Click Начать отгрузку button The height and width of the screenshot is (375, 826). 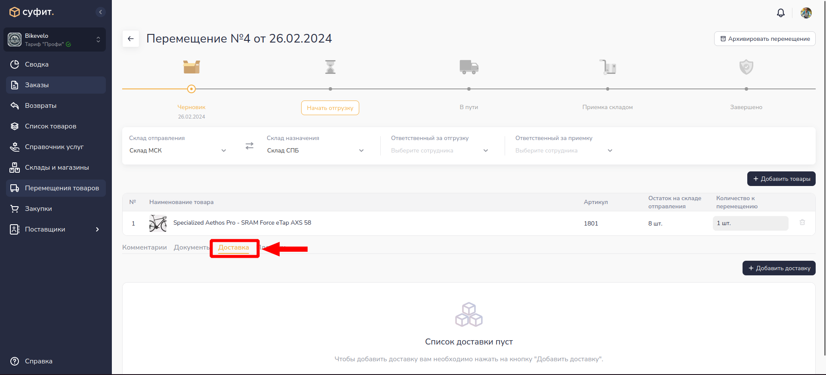click(330, 108)
